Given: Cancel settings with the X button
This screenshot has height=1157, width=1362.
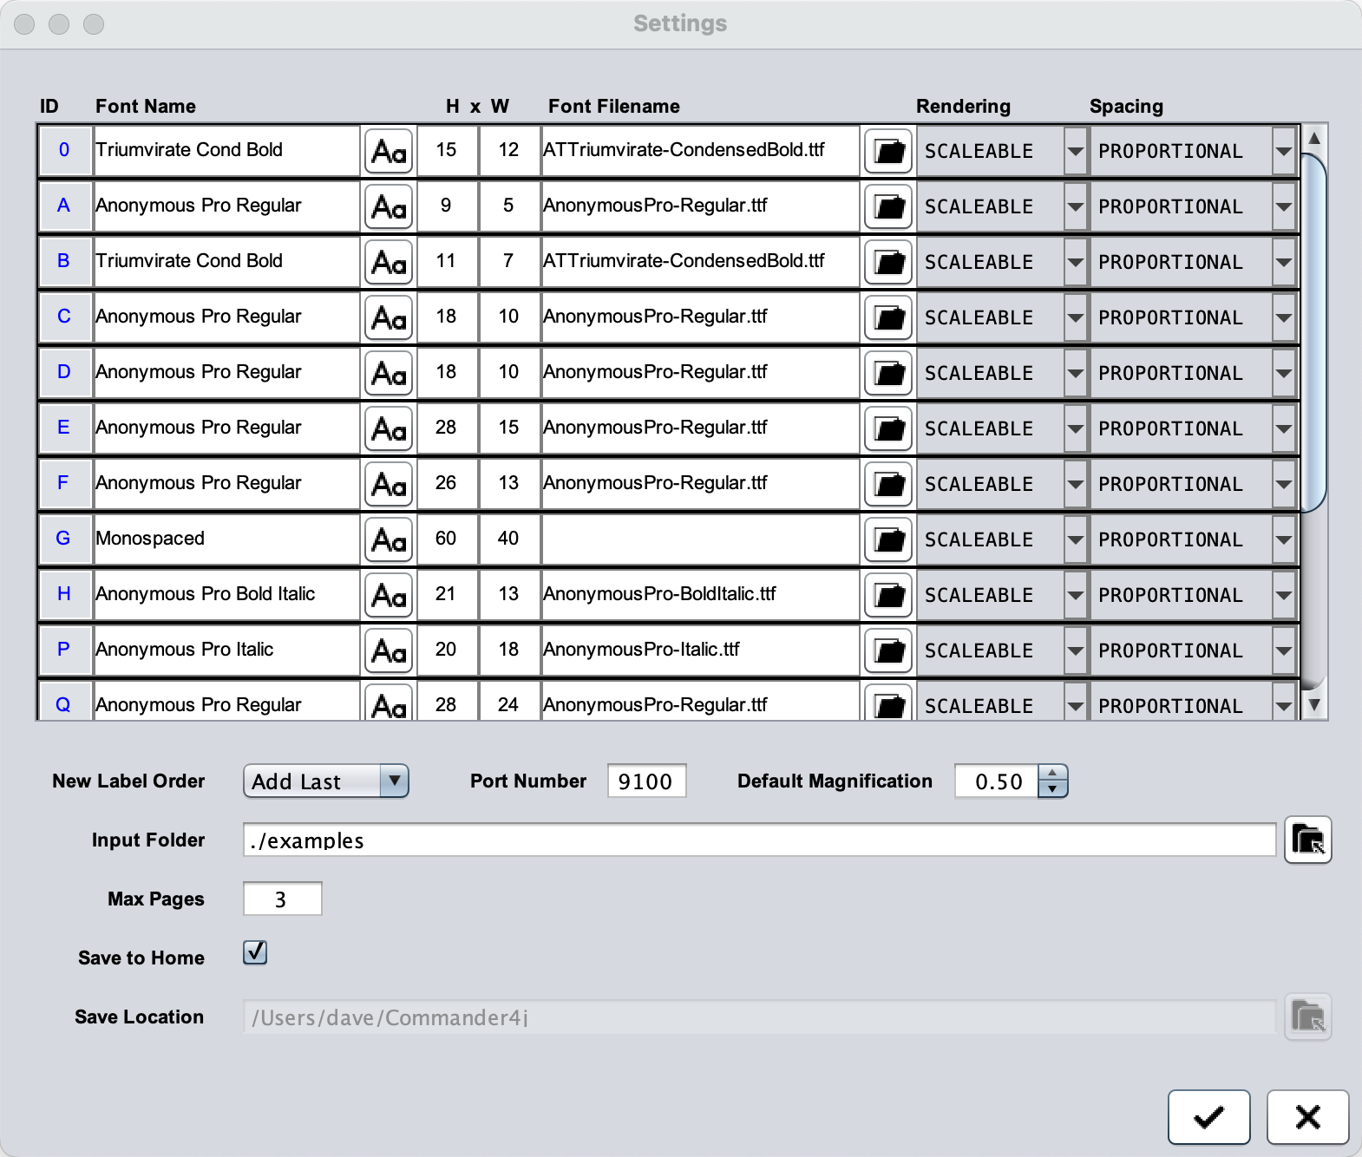Looking at the screenshot, I should point(1307,1117).
